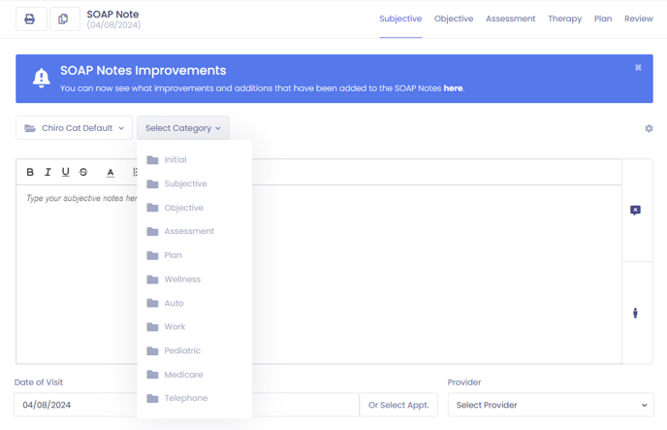Image resolution: width=667 pixels, height=430 pixels.
Task: Expand the Select Provider dropdown
Action: tap(551, 405)
